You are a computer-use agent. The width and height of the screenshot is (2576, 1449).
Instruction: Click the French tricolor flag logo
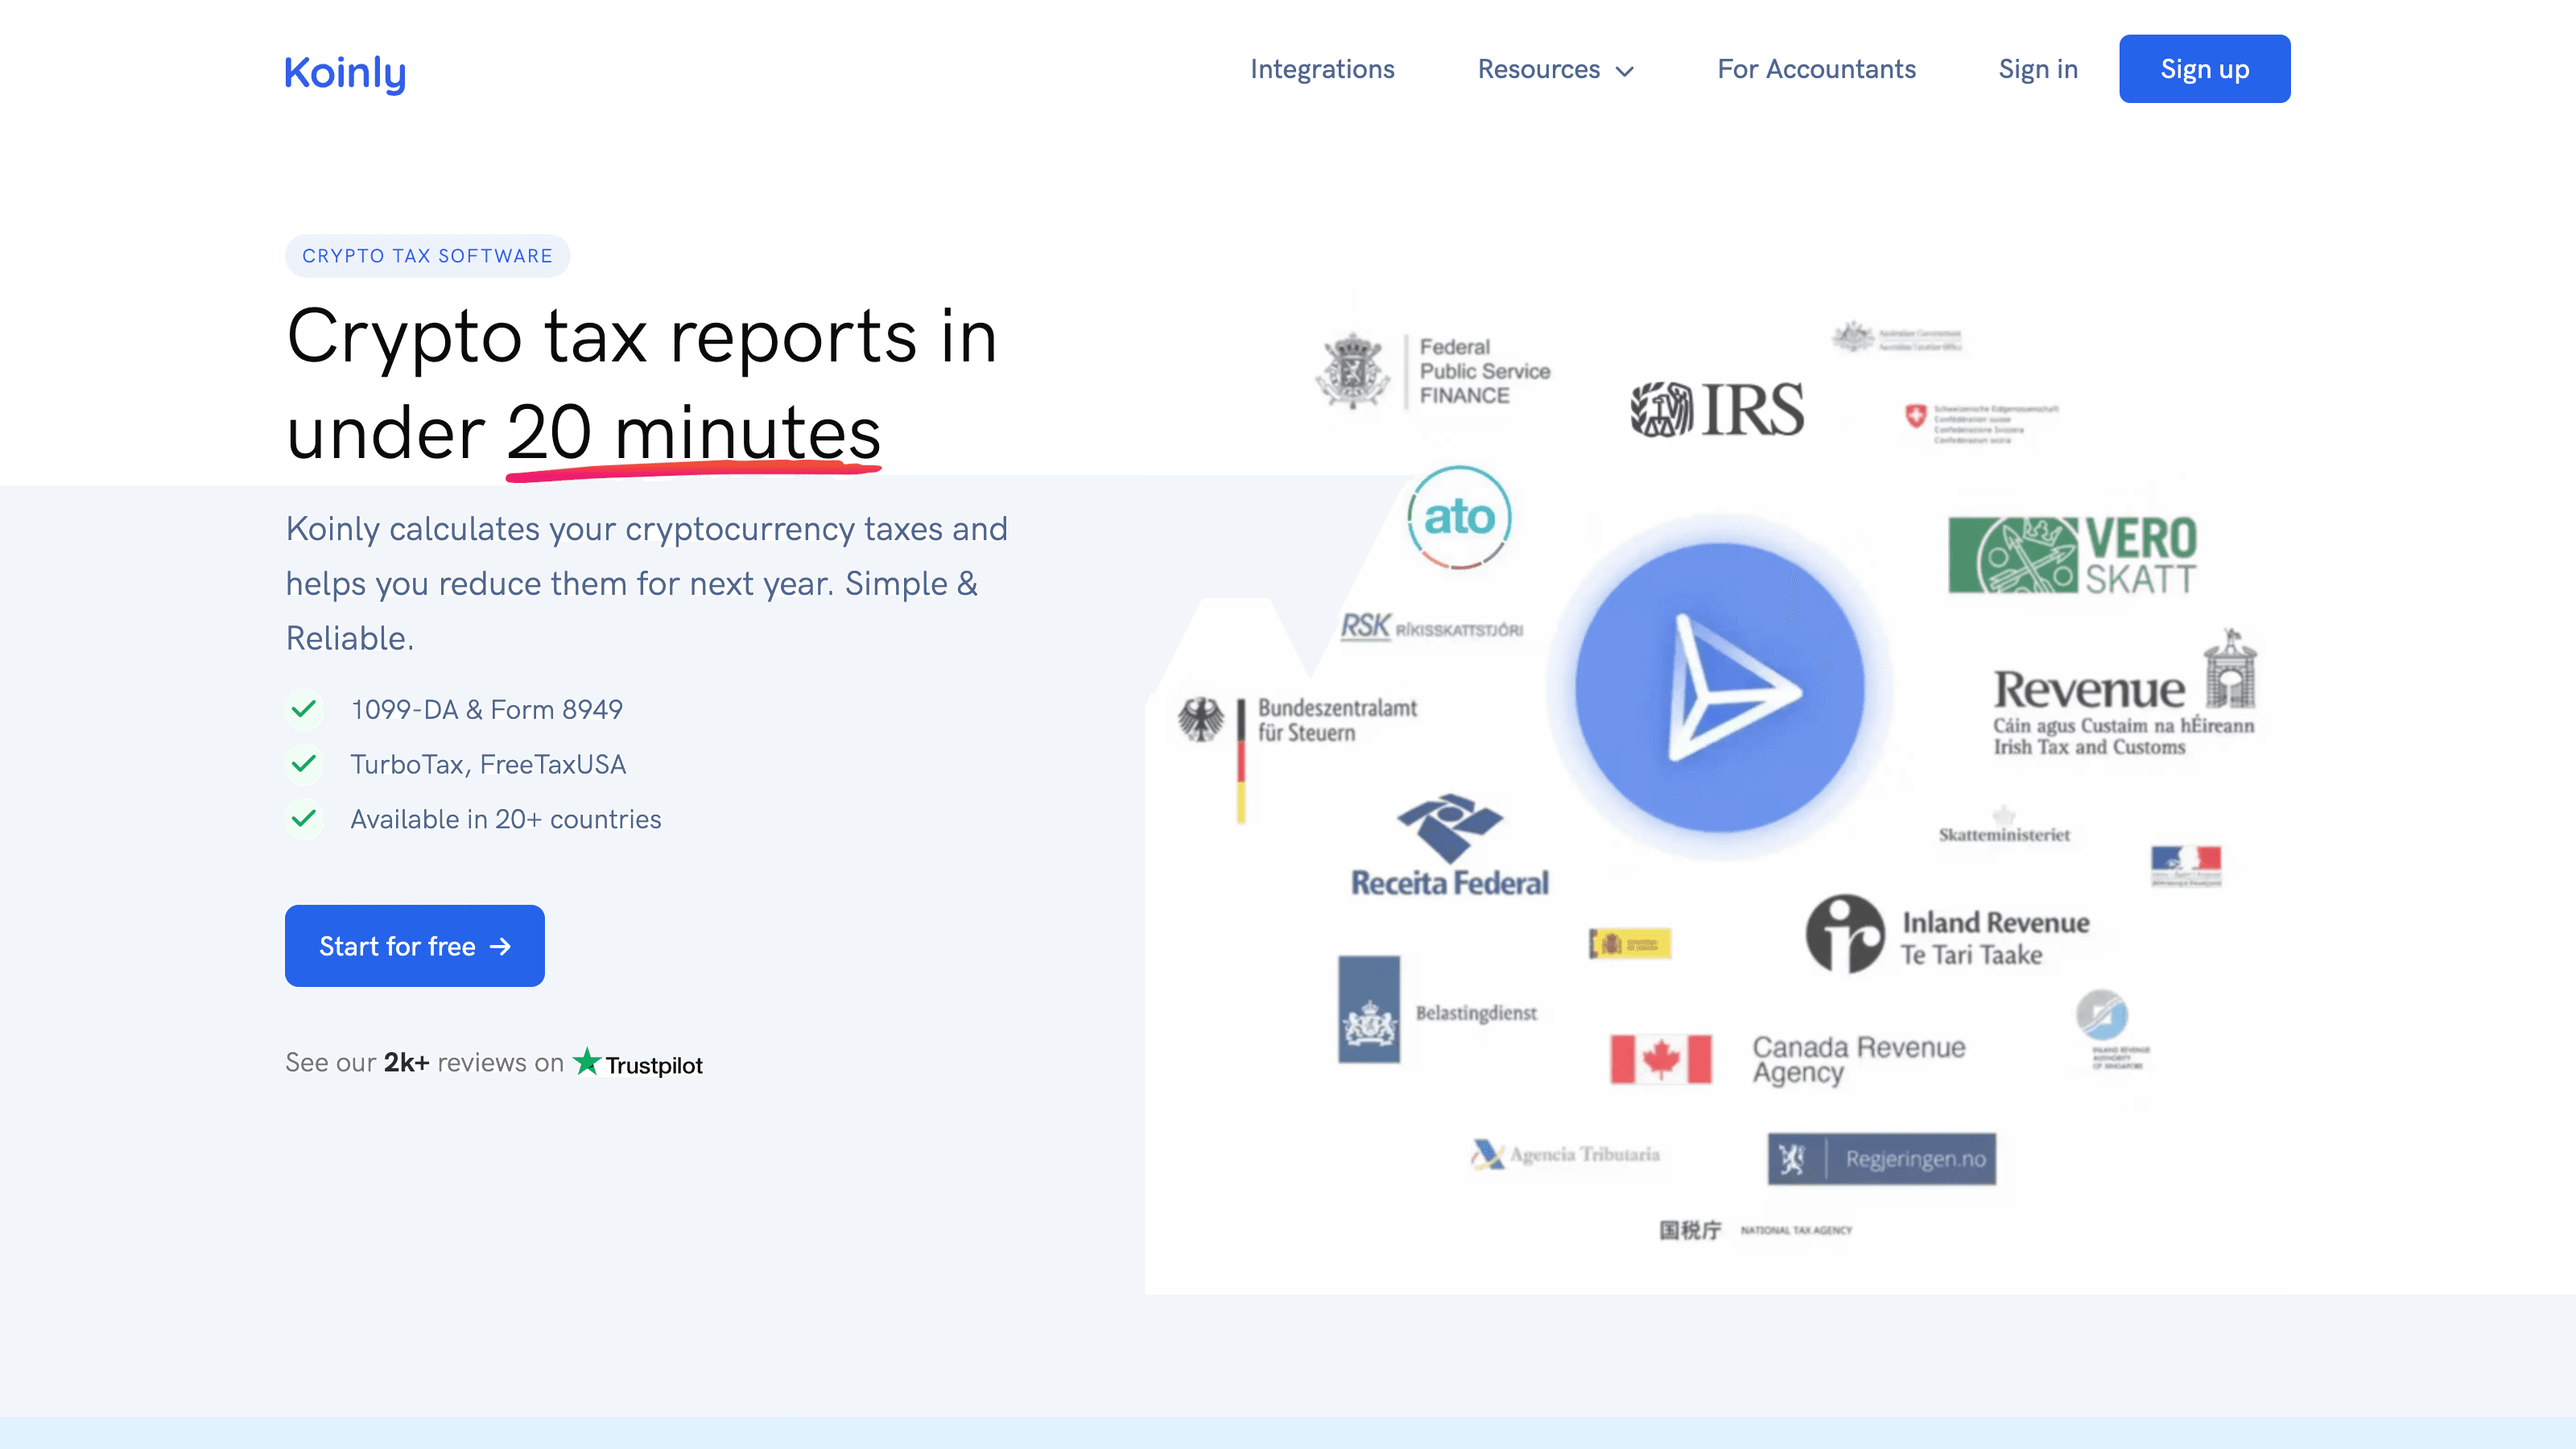(2186, 865)
